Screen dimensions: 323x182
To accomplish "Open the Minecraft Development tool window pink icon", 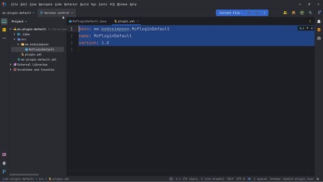I will pos(4,155).
